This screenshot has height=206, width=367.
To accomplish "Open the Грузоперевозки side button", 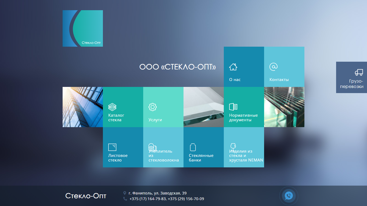I will tap(351, 78).
